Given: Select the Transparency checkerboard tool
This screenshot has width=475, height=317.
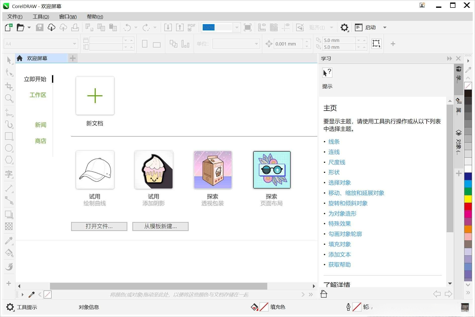Looking at the screenshot, I should click(x=9, y=226).
